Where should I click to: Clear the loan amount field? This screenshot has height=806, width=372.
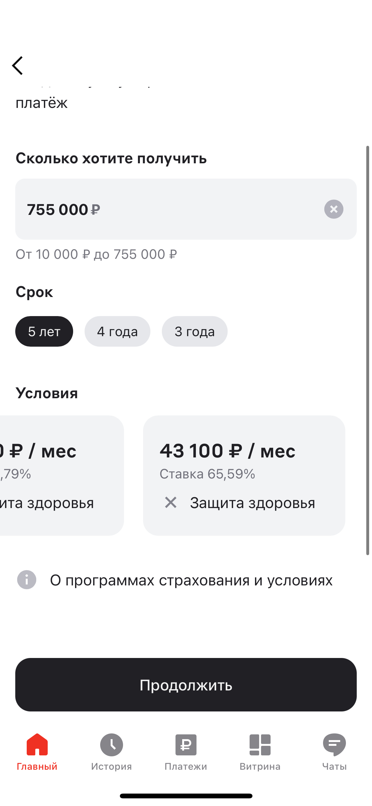[334, 209]
